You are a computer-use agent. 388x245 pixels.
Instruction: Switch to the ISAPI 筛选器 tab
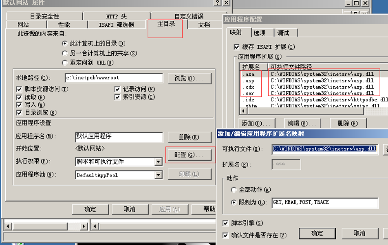pyautogui.click(x=117, y=24)
